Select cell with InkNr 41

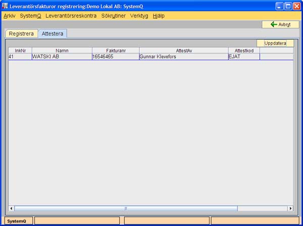(x=20, y=56)
